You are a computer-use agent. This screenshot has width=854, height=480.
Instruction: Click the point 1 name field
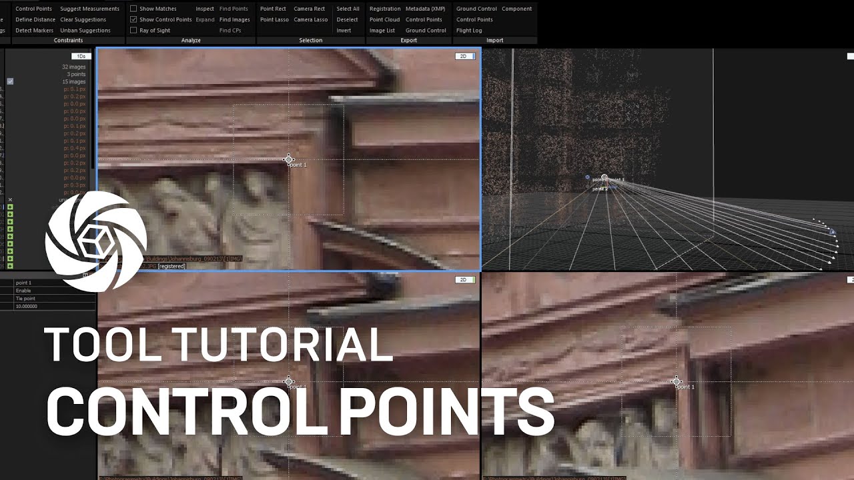point(55,283)
